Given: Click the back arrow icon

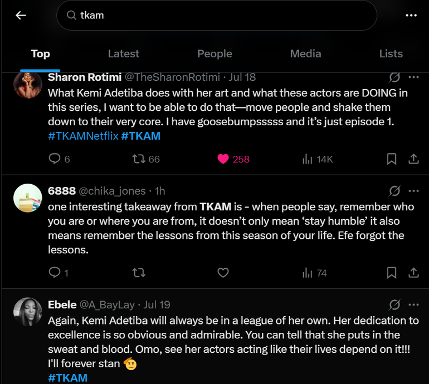Looking at the screenshot, I should coord(21,16).
